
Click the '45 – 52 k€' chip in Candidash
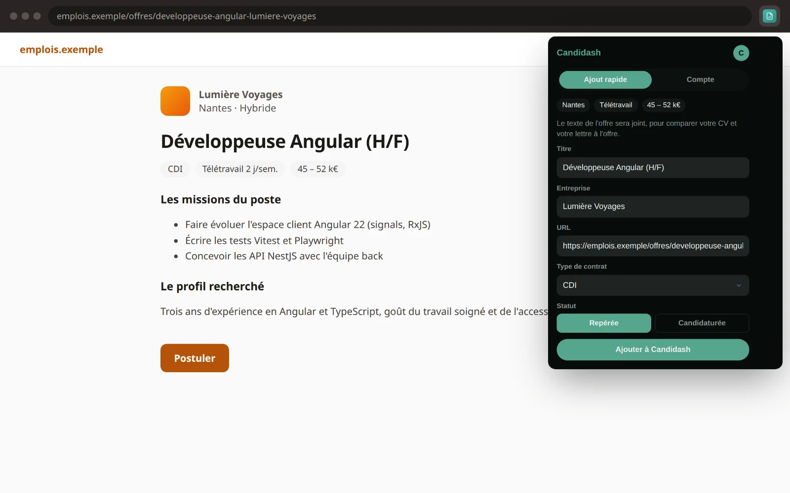pyautogui.click(x=664, y=105)
